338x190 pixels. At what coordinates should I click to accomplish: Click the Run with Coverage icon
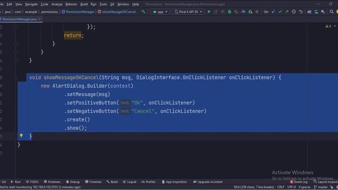(237, 12)
